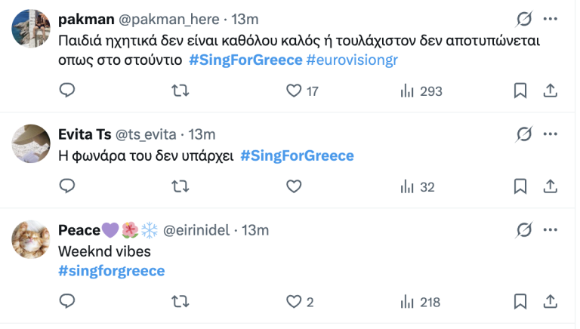This screenshot has height=329, width=580.
Task: Reply to pakman's tweet
Action: click(67, 91)
